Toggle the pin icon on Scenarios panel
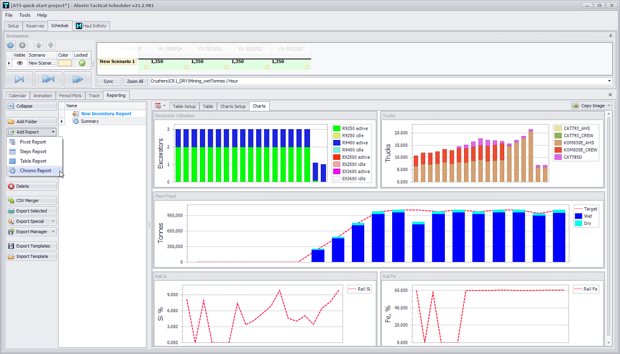620x354 pixels. [x=610, y=36]
